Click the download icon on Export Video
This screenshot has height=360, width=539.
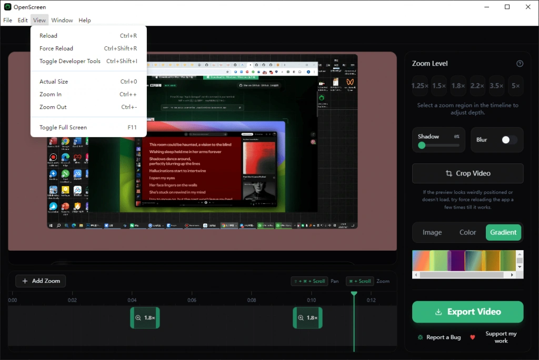(438, 312)
